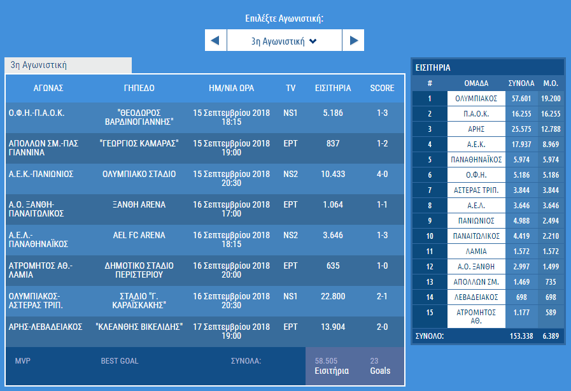This screenshot has height=391, width=571.
Task: Click ΟΛΥΜΠΙΑΚΟΣ in the tickets ranking
Action: tap(476, 99)
